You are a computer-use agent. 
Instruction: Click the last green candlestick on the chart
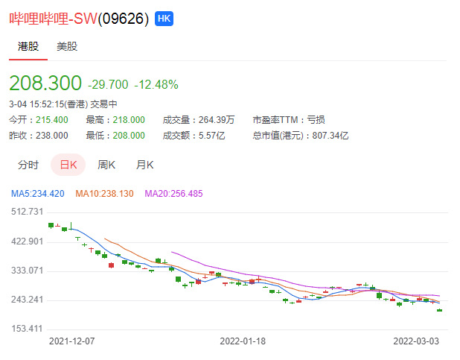439,310
